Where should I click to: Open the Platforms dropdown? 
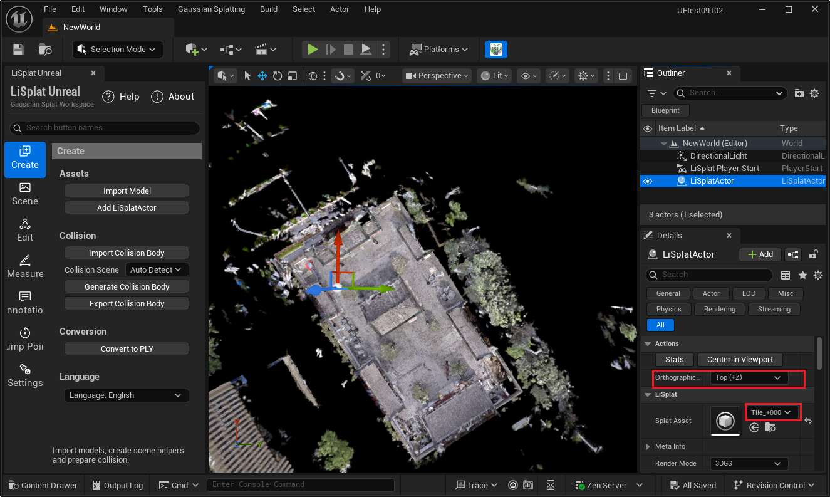coord(439,50)
